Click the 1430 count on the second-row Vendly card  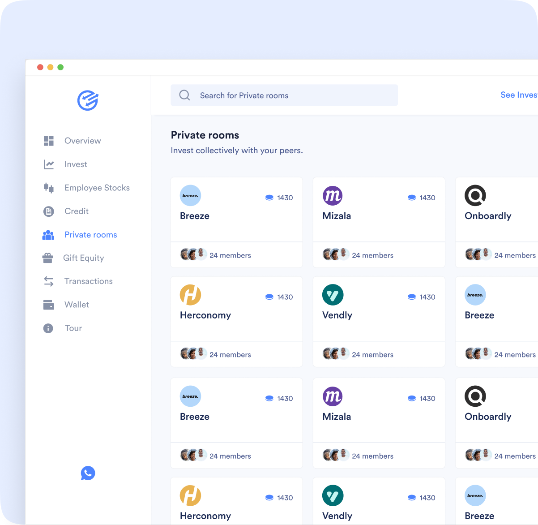click(427, 297)
